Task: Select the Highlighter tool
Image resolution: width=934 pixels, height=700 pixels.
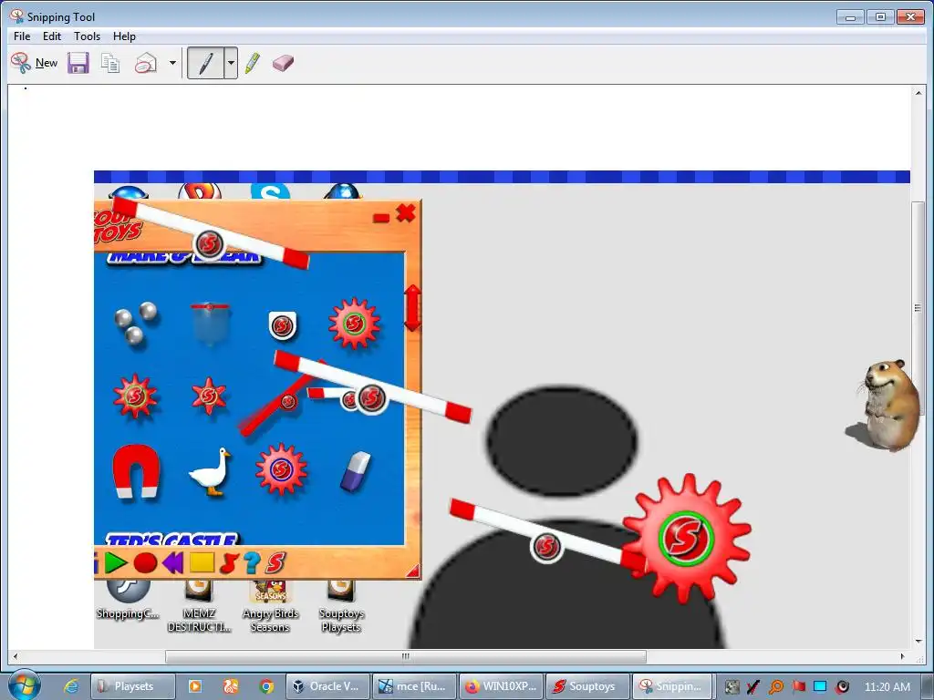Action: coord(253,63)
